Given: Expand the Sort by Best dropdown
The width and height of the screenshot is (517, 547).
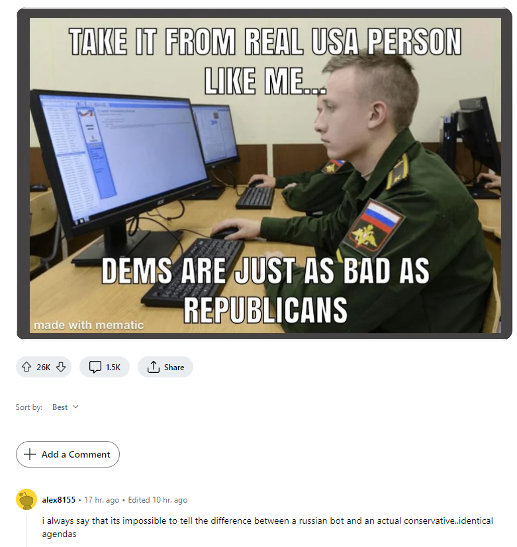Looking at the screenshot, I should pyautogui.click(x=66, y=407).
